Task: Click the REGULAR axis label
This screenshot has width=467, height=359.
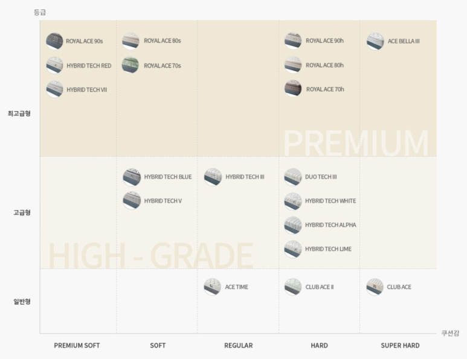Action: 239,346
